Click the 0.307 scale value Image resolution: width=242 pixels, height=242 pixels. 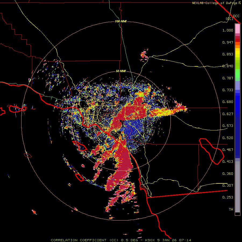228,186
